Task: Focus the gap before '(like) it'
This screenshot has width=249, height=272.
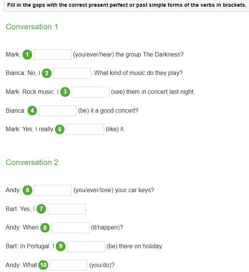Action: (85, 129)
